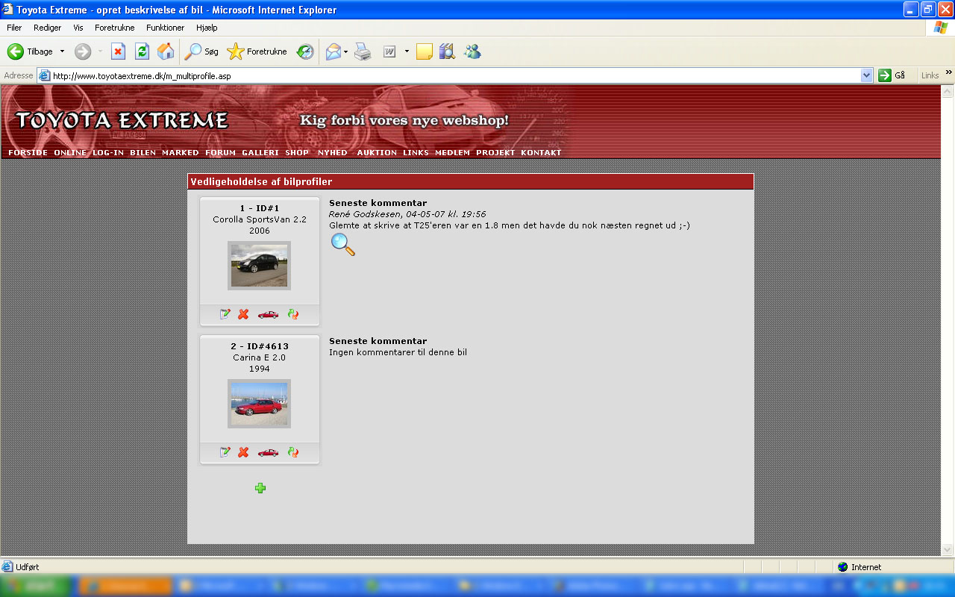Image resolution: width=955 pixels, height=597 pixels.
Task: Click the Research books icon
Action: [447, 51]
